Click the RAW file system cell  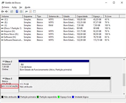(x=51, y=25)
